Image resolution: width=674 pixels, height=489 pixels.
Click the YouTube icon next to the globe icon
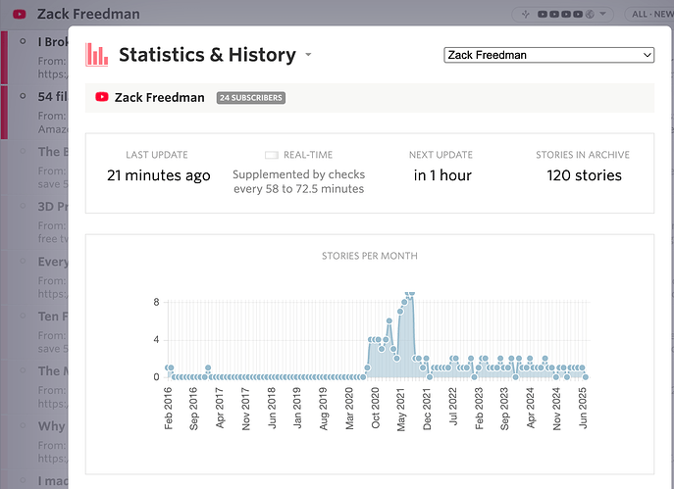[x=578, y=14]
